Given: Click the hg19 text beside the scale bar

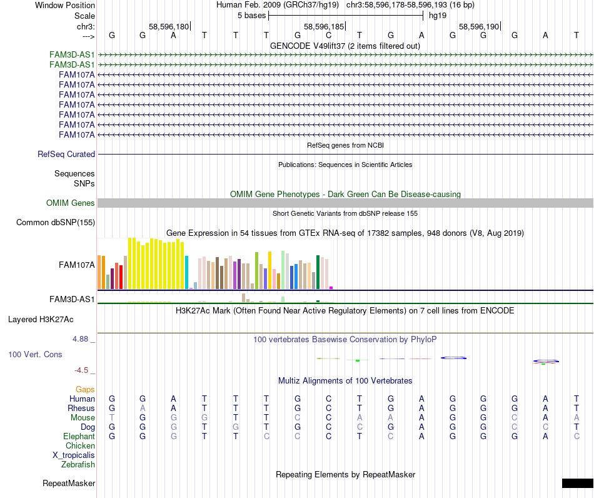Looking at the screenshot, I should (438, 16).
